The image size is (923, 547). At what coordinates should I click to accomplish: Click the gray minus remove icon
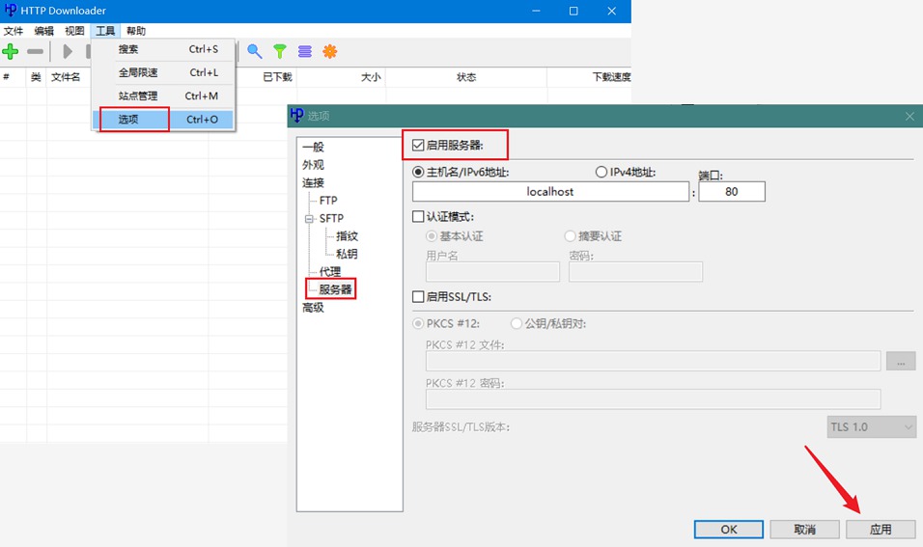[35, 52]
